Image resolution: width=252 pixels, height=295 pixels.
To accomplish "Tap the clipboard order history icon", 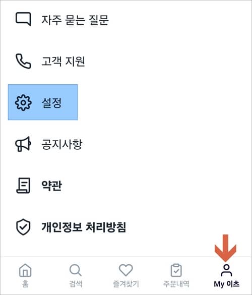I will pyautogui.click(x=176, y=270).
